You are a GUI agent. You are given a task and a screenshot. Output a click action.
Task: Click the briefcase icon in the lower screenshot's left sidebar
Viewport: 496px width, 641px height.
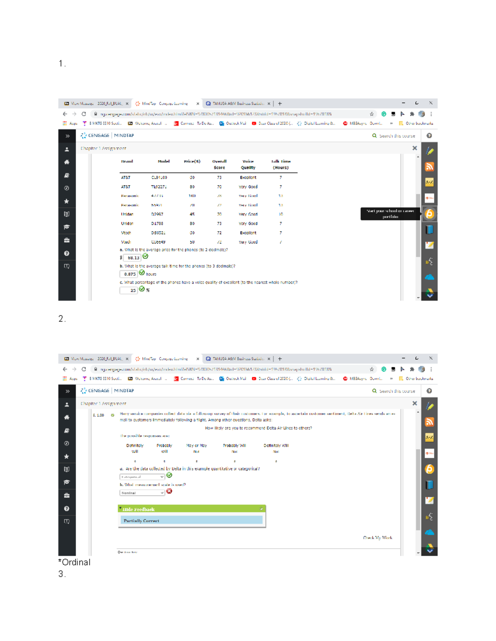[x=67, y=495]
